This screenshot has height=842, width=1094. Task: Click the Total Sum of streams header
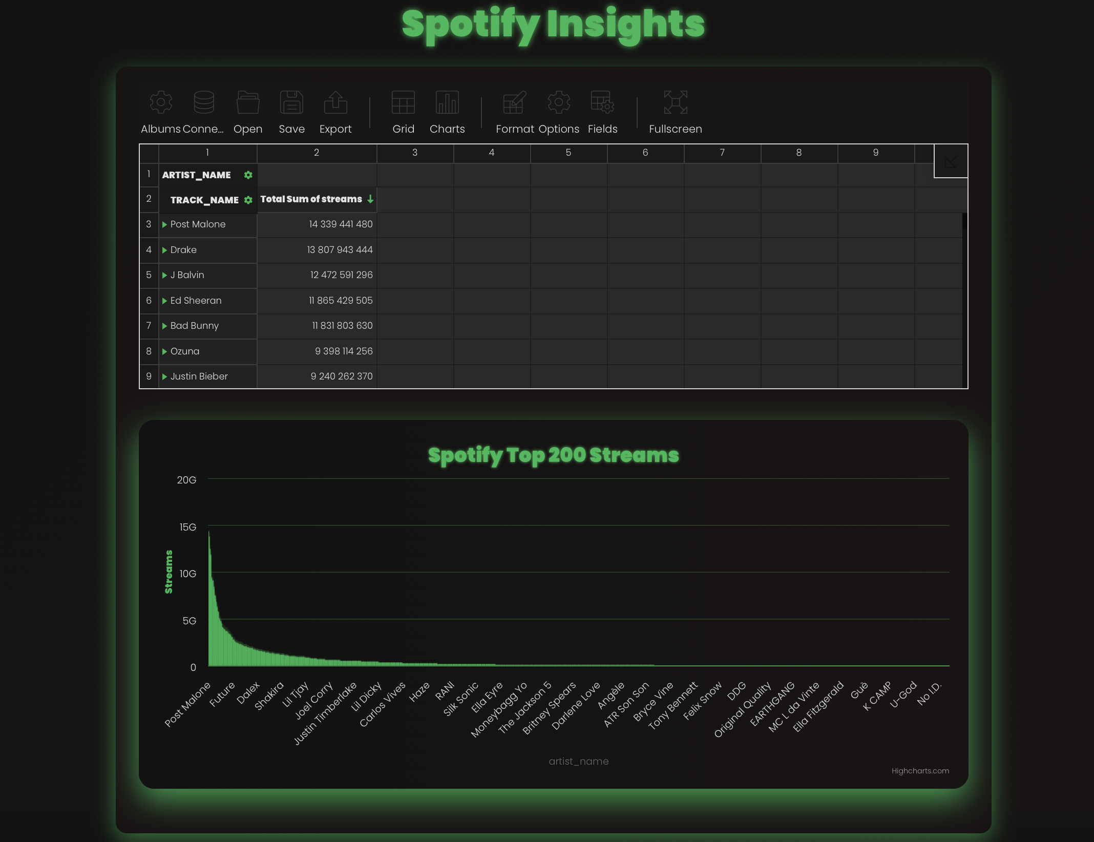pos(317,200)
